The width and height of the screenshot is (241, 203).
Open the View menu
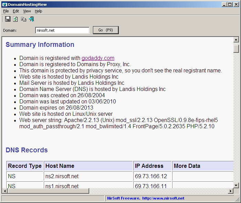tap(27, 11)
